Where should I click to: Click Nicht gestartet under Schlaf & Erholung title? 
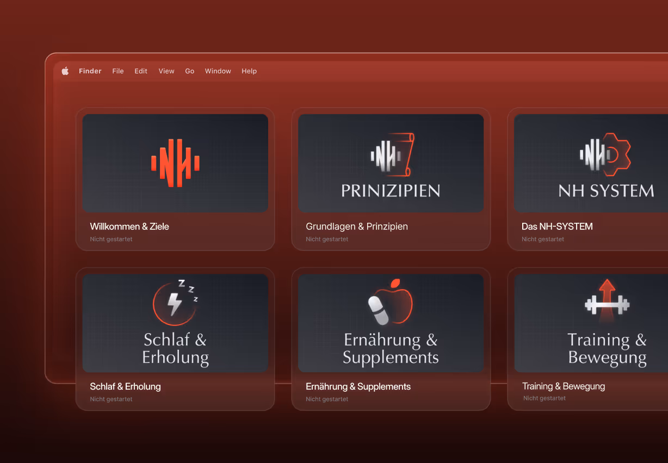(111, 399)
